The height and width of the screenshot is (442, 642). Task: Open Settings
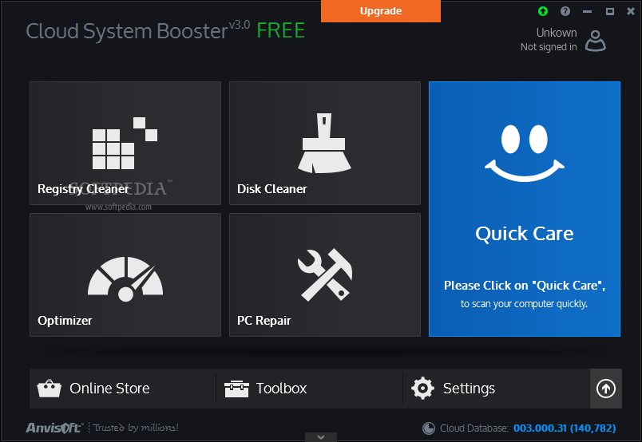click(497, 389)
